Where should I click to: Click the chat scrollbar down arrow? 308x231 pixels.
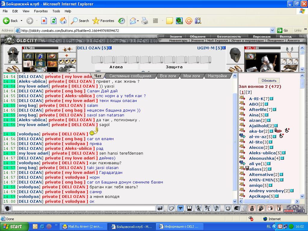click(235, 201)
